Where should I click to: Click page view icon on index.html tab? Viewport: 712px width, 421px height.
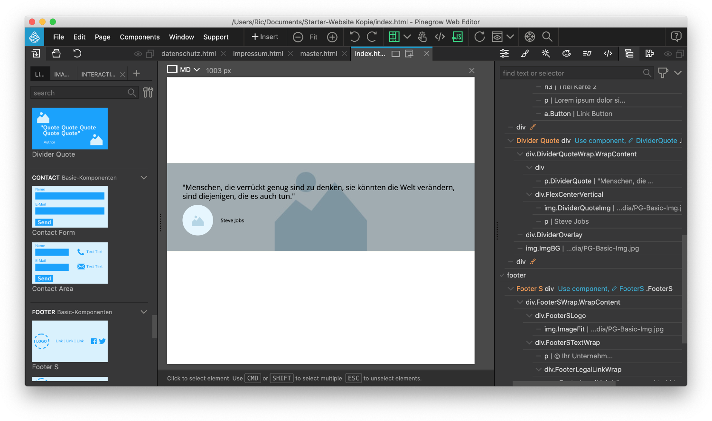coord(396,54)
